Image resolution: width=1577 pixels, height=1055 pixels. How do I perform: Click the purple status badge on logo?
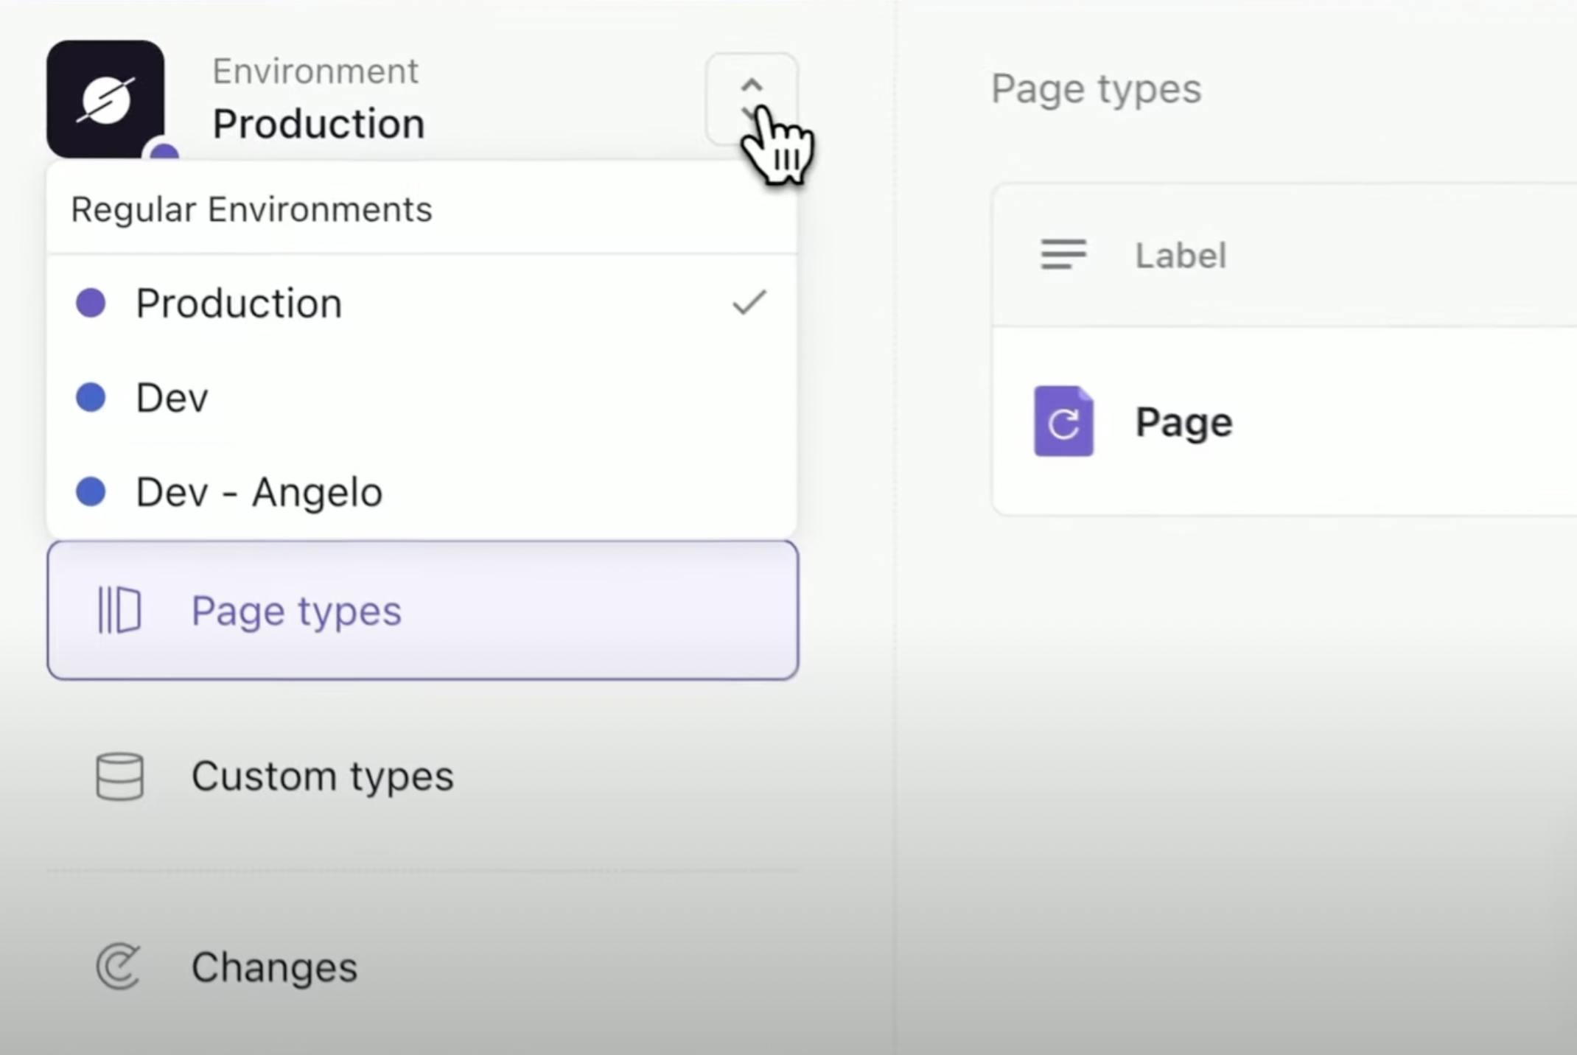click(x=164, y=152)
